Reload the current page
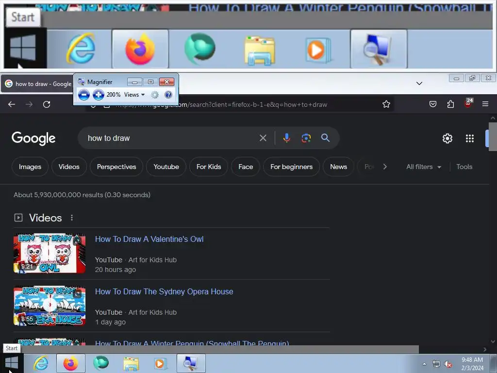The width and height of the screenshot is (497, 373). (x=47, y=104)
